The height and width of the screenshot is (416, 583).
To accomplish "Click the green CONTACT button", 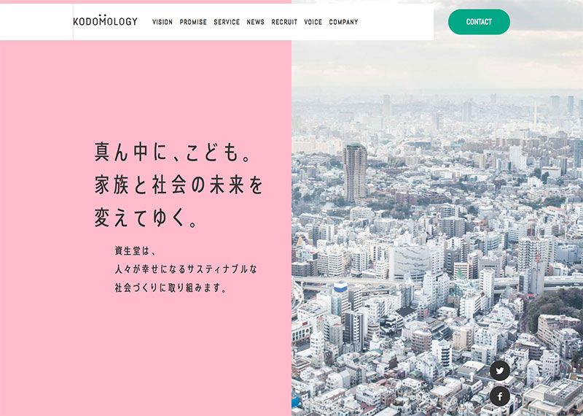I will [x=479, y=22].
